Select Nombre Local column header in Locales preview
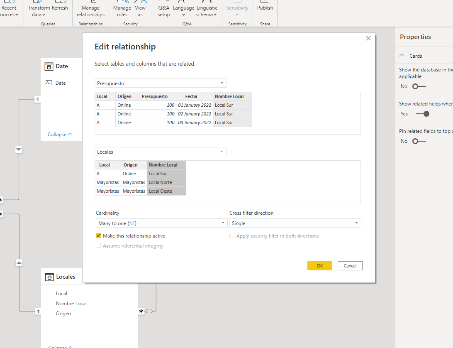 166,165
